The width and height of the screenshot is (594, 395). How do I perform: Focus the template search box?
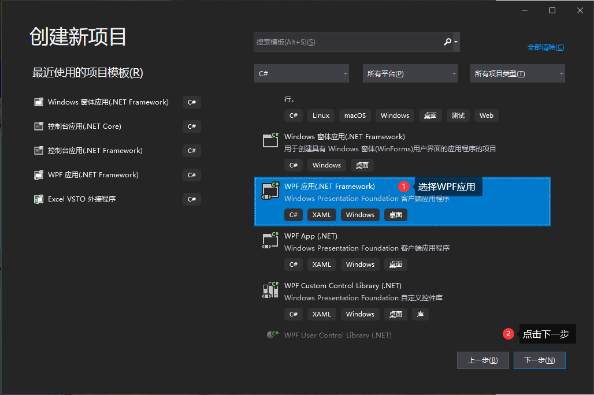tap(357, 42)
